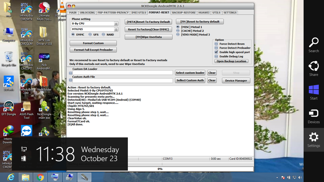Launch VLC media player shortcut
The image size is (324, 182).
pyautogui.click(x=62, y=11)
